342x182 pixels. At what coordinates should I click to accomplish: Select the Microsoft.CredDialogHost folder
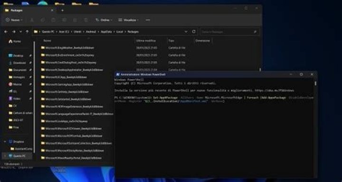[69, 63]
